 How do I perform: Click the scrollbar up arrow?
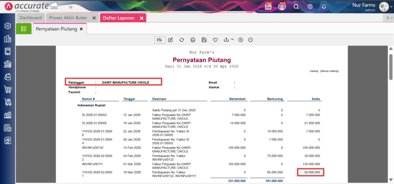point(391,48)
